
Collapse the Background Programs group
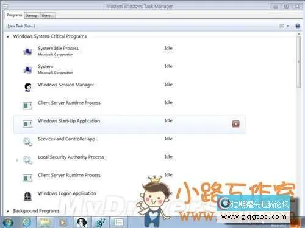[8, 211]
